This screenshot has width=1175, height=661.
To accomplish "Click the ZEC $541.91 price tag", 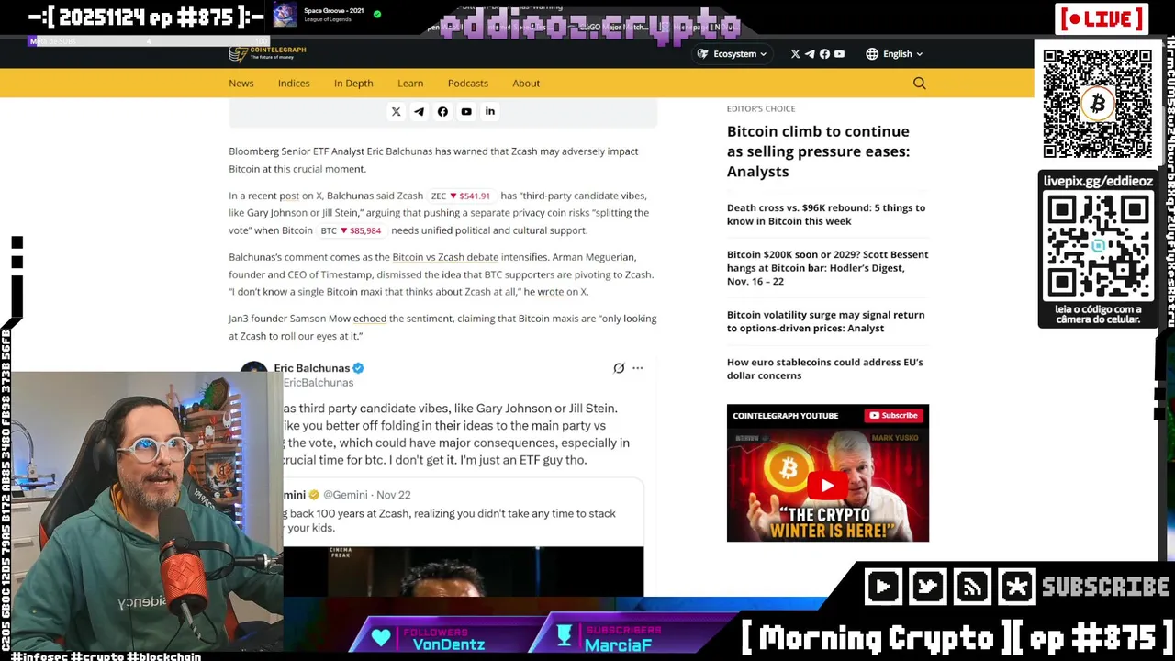I will coord(461,196).
